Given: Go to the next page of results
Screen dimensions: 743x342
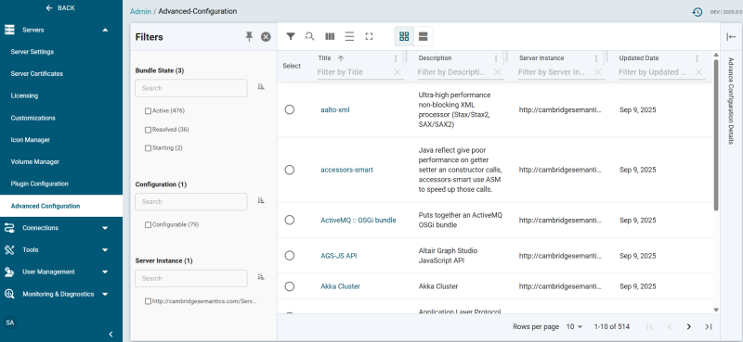Looking at the screenshot, I should (689, 327).
